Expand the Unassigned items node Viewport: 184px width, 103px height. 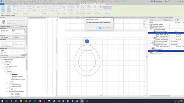pyautogui.click(x=149, y=25)
